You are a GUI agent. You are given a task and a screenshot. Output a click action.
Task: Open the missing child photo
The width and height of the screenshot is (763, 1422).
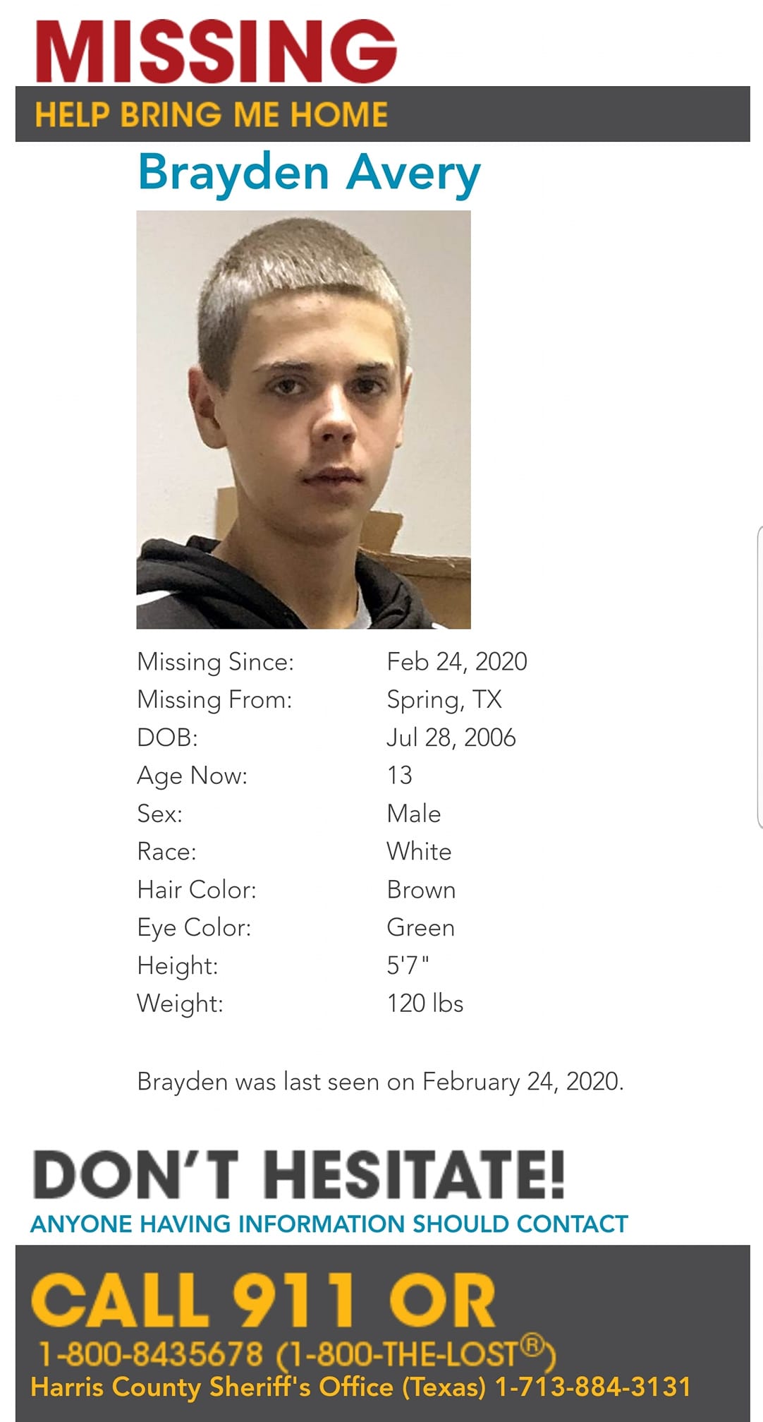click(x=303, y=419)
